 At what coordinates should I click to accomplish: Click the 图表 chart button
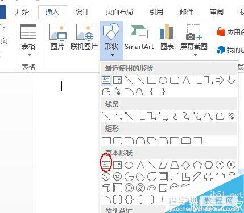(167, 37)
